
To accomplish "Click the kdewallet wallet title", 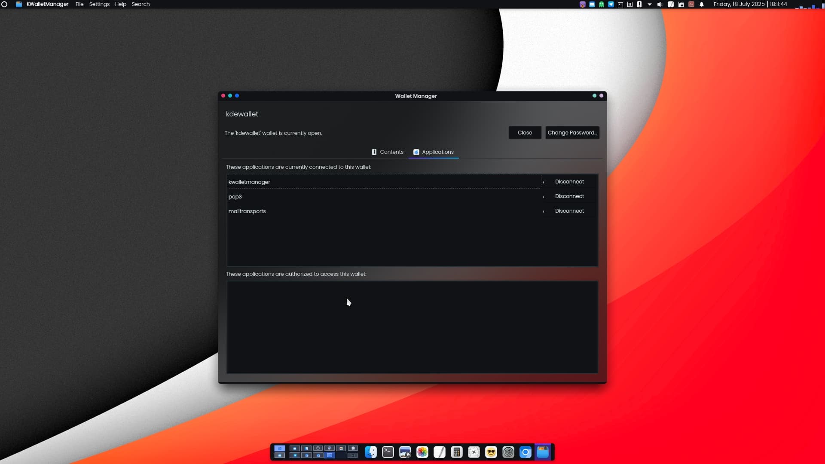I will tap(242, 114).
